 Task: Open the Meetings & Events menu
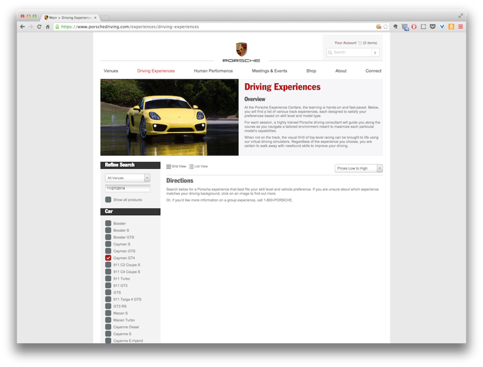[269, 71]
